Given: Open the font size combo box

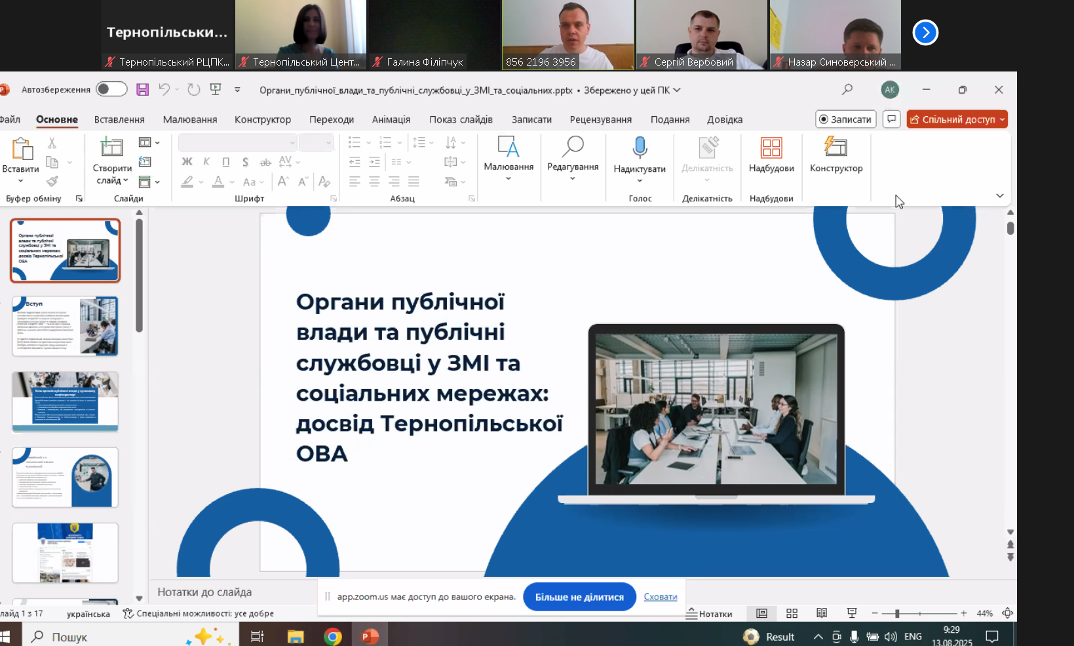Looking at the screenshot, I should (x=316, y=142).
